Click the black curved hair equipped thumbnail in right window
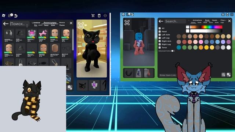 point(129,73)
